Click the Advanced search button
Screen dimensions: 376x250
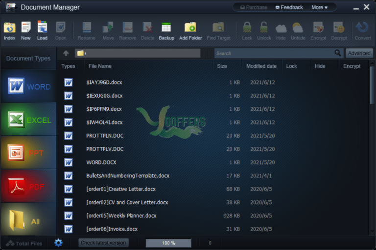pyautogui.click(x=359, y=53)
